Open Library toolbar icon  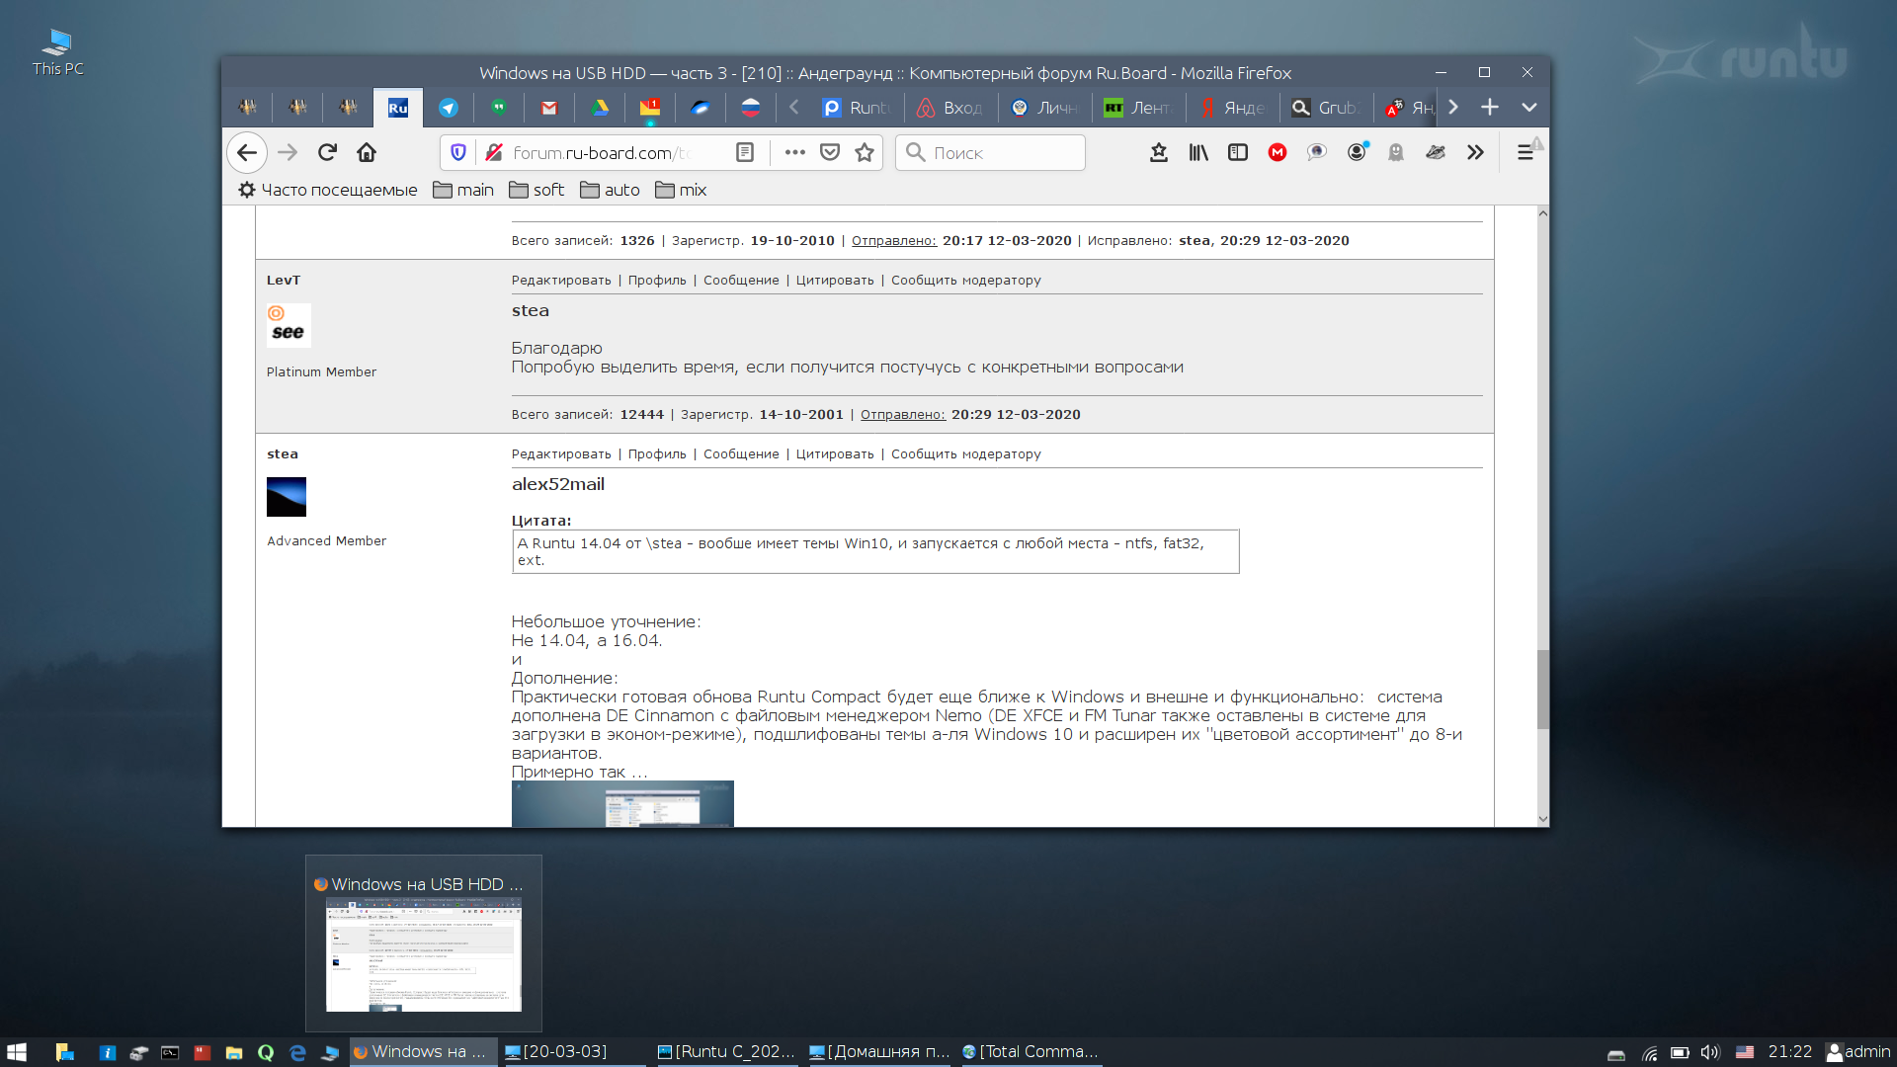(x=1198, y=152)
